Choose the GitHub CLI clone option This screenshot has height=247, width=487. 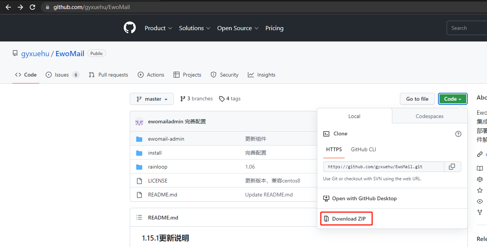point(364,150)
